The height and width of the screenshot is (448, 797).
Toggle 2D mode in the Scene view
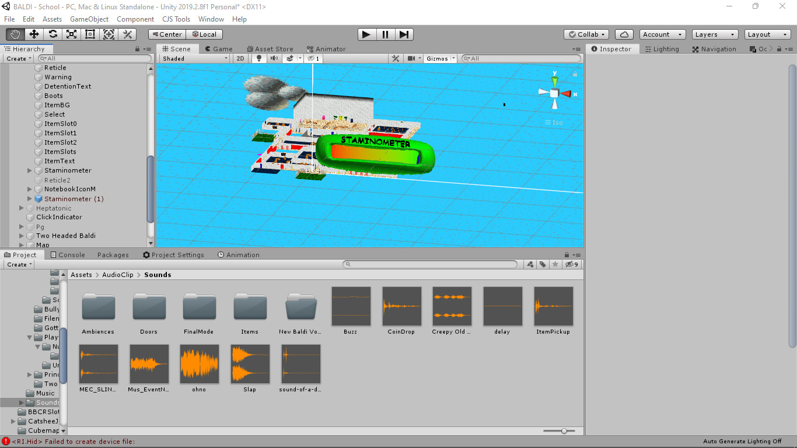[x=240, y=58]
